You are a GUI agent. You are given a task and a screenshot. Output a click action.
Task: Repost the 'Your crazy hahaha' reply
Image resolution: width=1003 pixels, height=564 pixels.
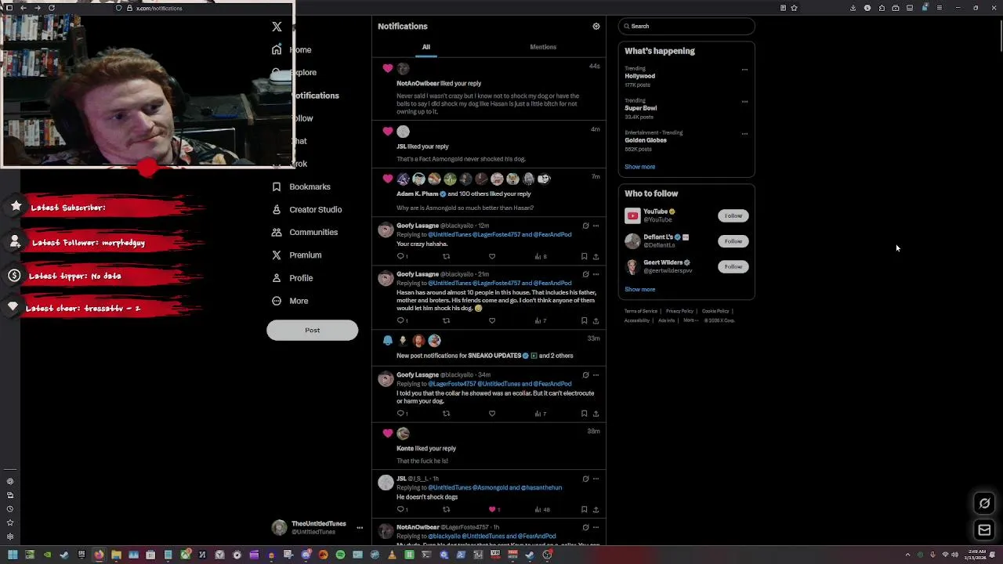[446, 256]
